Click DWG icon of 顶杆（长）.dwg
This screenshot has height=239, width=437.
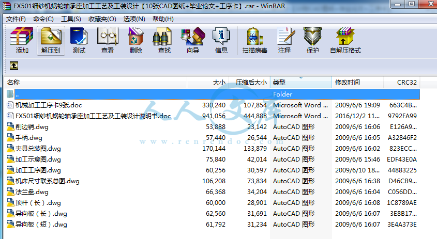pyautogui.click(x=10, y=202)
